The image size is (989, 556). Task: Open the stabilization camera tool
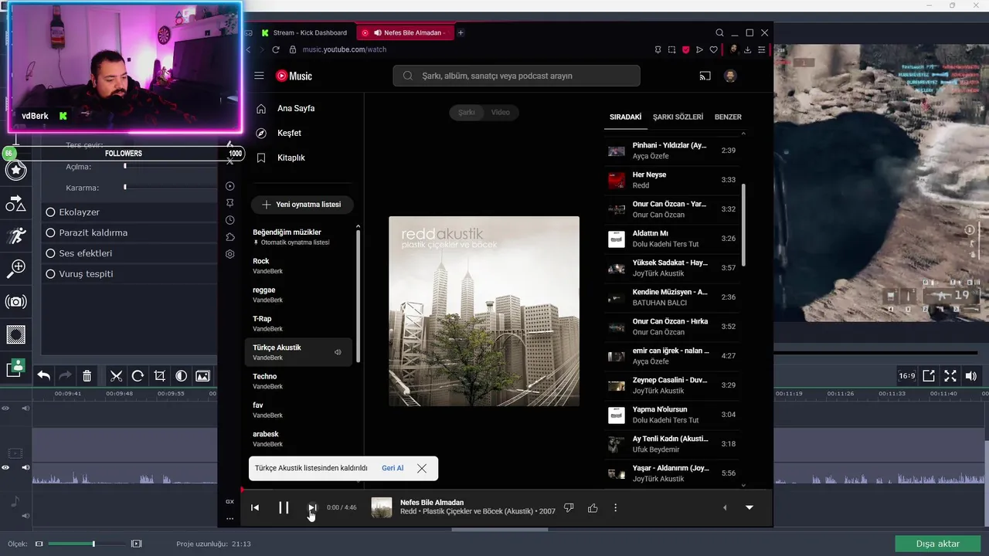point(16,302)
